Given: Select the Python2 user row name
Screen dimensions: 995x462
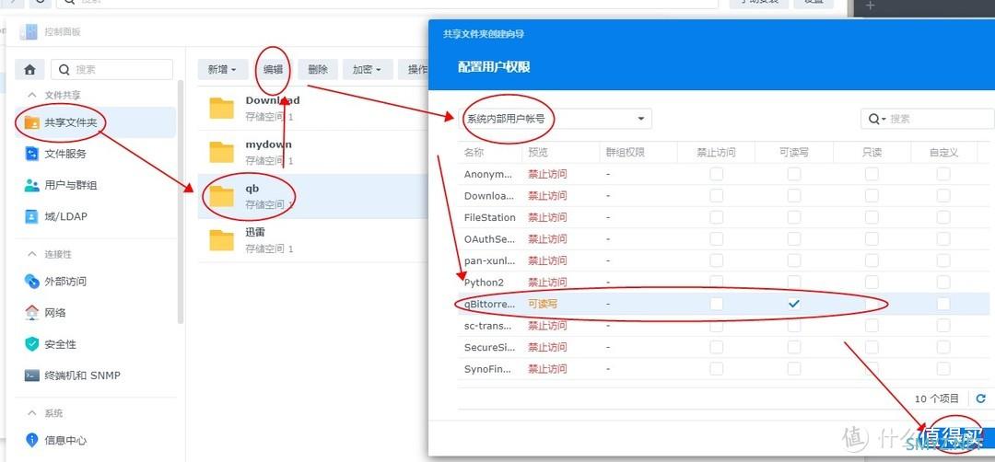Looking at the screenshot, I should point(484,282).
